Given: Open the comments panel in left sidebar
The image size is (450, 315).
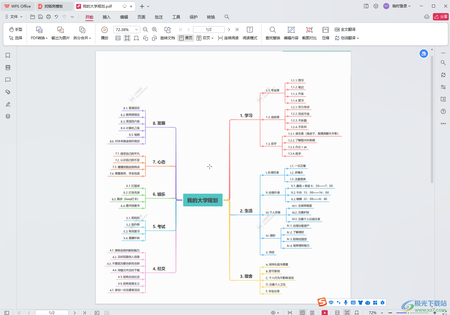Looking at the screenshot, I should [x=8, y=80].
